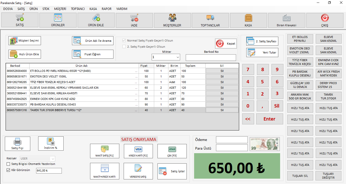Screen dimensions: 346x184
Task: Print the Satış Fişi receipt
Action: (18, 144)
